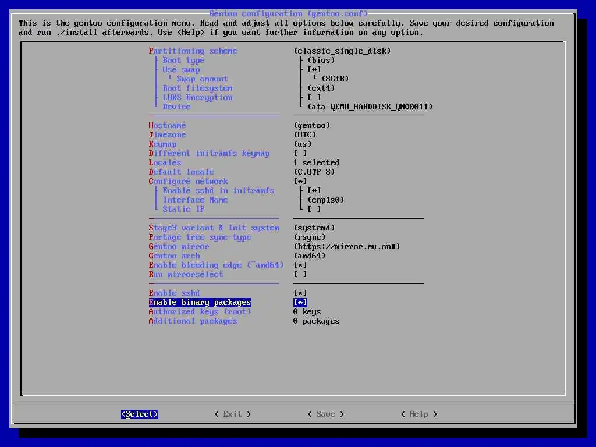Click the (gentoo) hostname value

click(312, 126)
